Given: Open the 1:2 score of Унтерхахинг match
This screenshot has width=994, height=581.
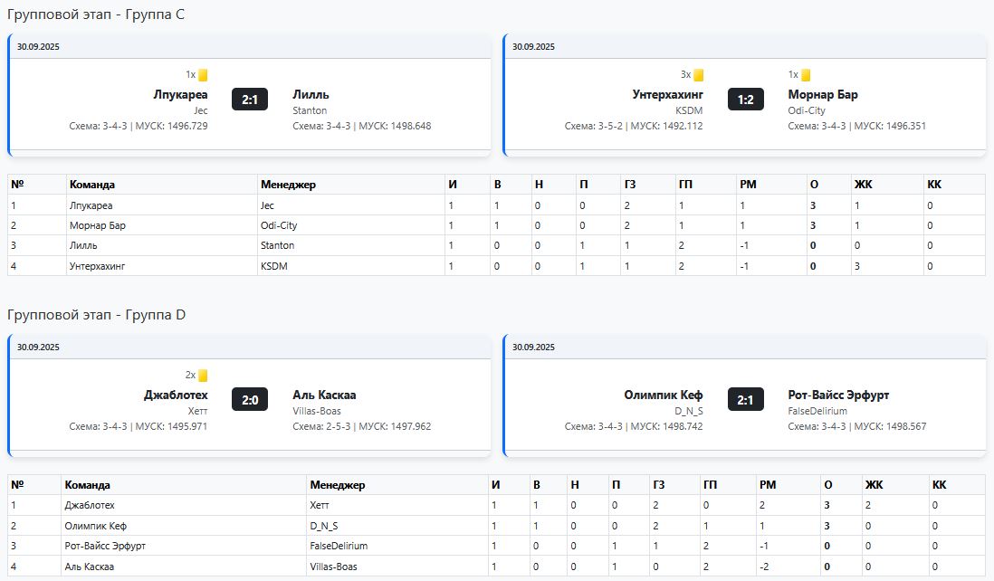Looking at the screenshot, I should (x=745, y=99).
